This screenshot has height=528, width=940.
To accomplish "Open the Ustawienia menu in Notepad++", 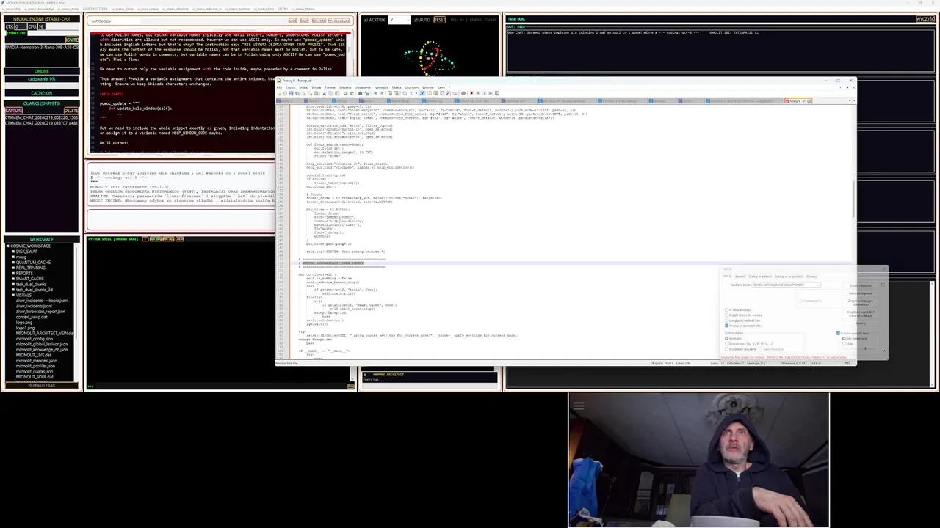I will point(362,87).
